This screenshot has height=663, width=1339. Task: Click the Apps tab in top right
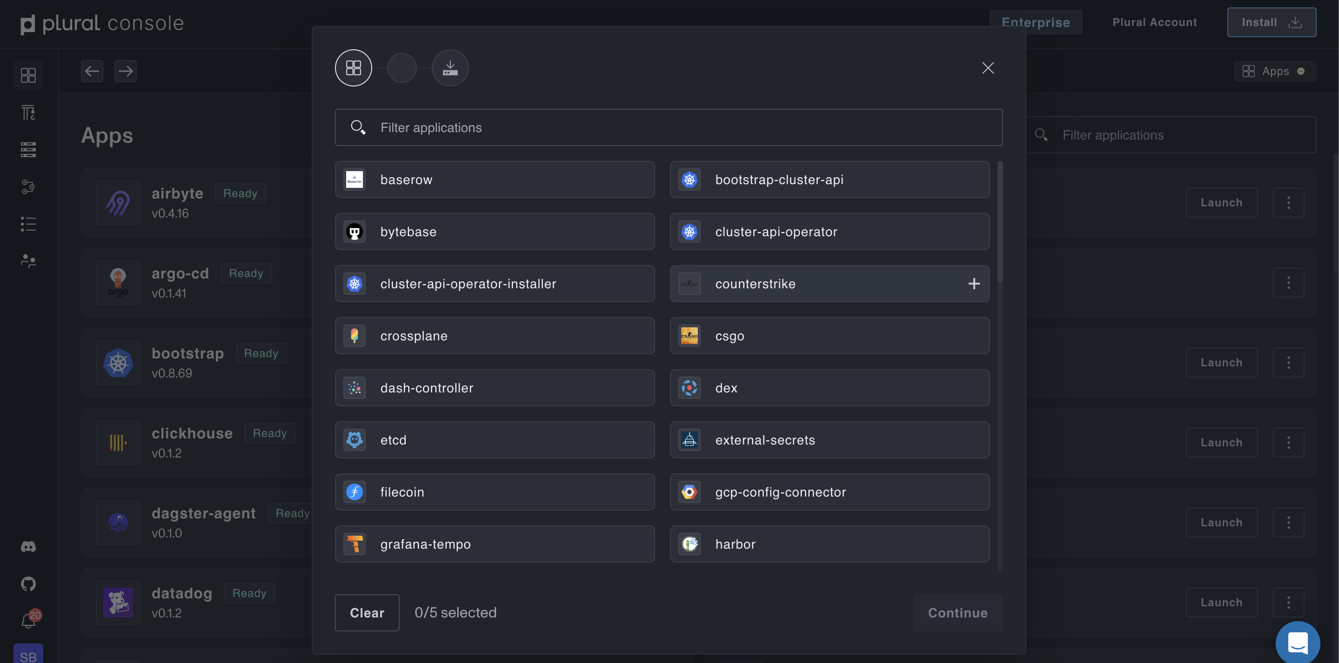(1274, 71)
